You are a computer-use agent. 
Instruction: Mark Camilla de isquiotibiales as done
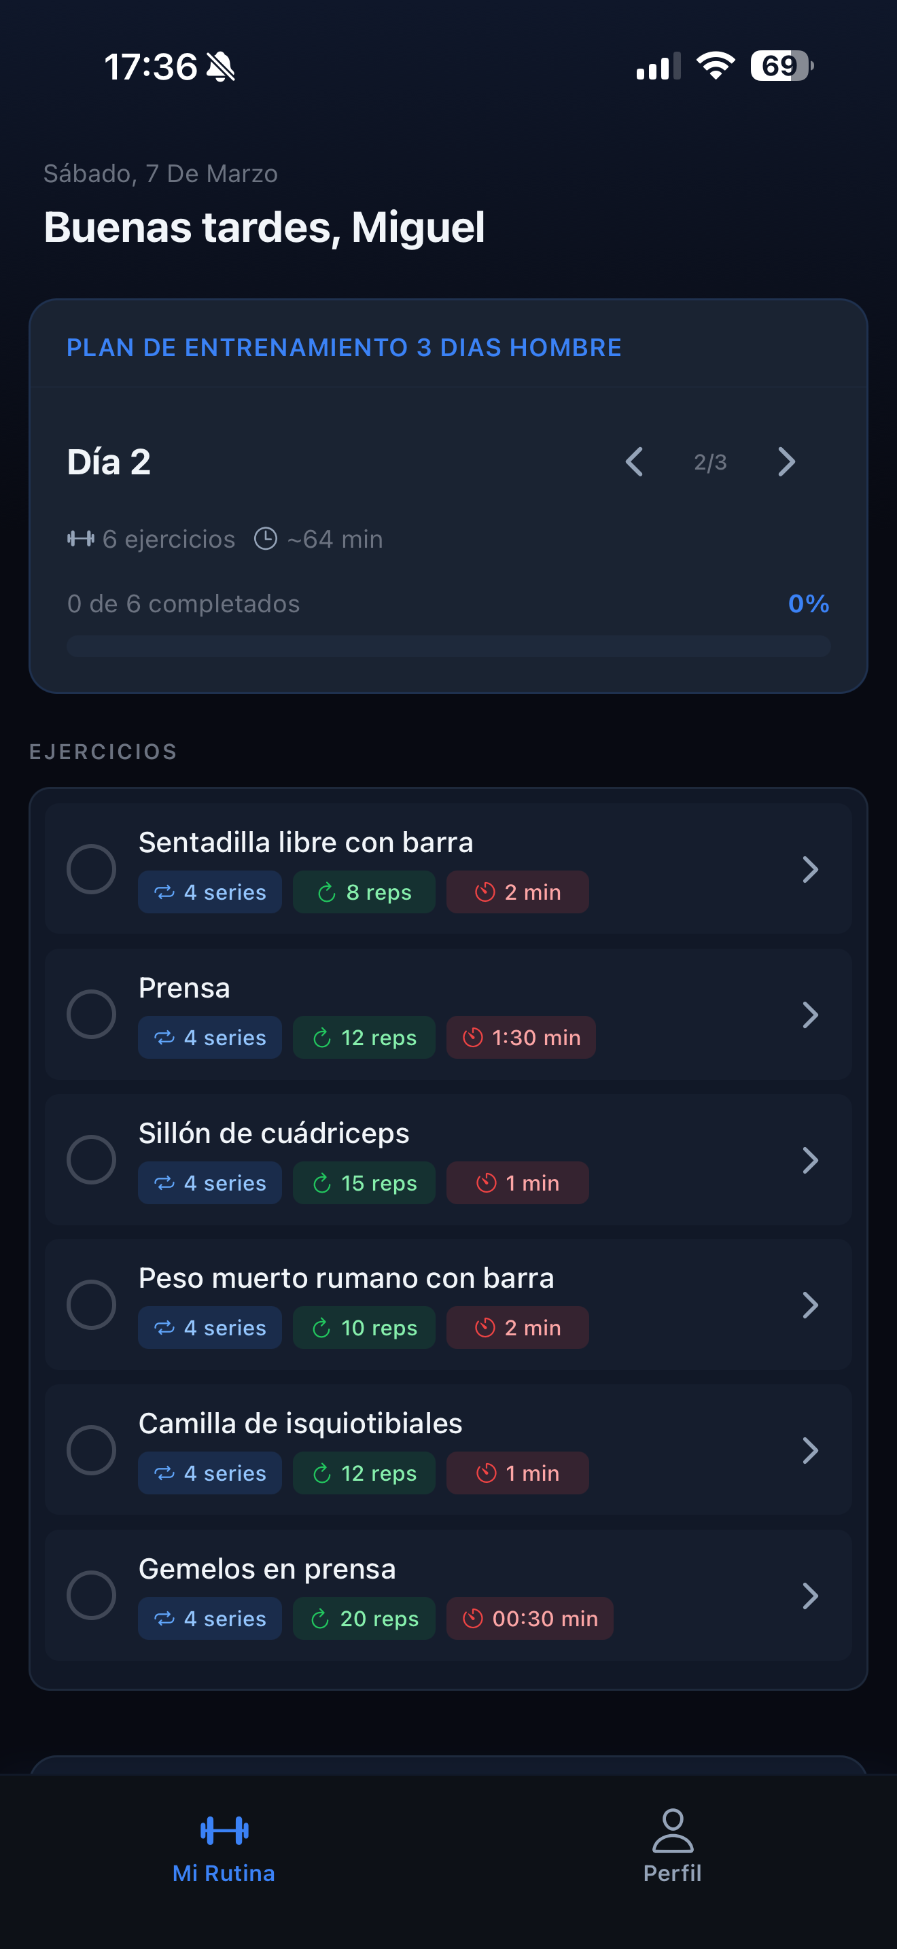coord(92,1450)
